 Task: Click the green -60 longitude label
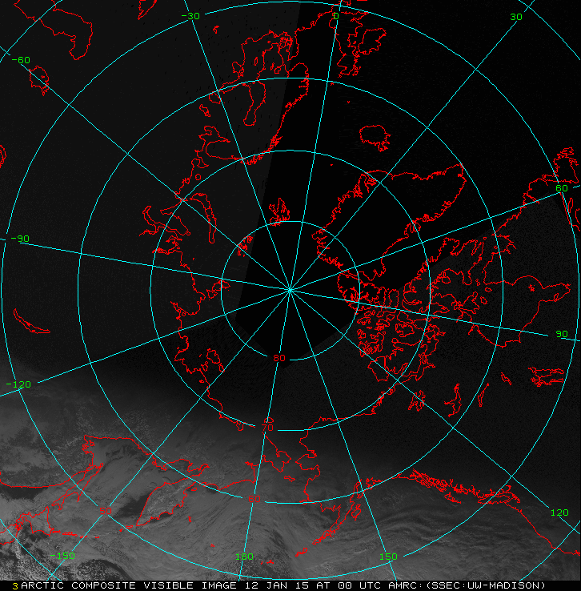click(x=21, y=60)
